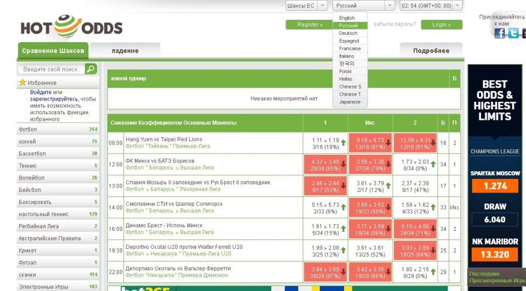The width and height of the screenshot is (526, 291).
Task: Click the green Register button
Action: tap(310, 25)
